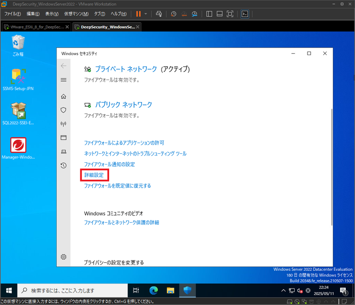Screen dimensions: 355x305
Task: Open the プライベート ネットワーク link
Action: pyautogui.click(x=126, y=69)
